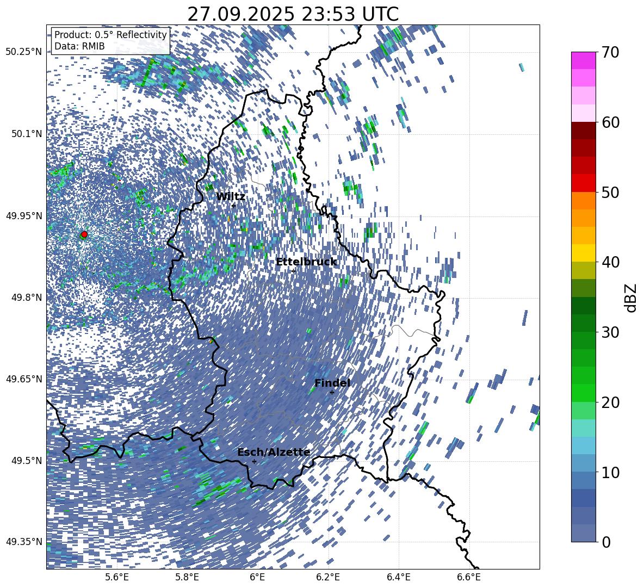
Task: Click the 60 tick label on colorbar
Action: (x=610, y=122)
